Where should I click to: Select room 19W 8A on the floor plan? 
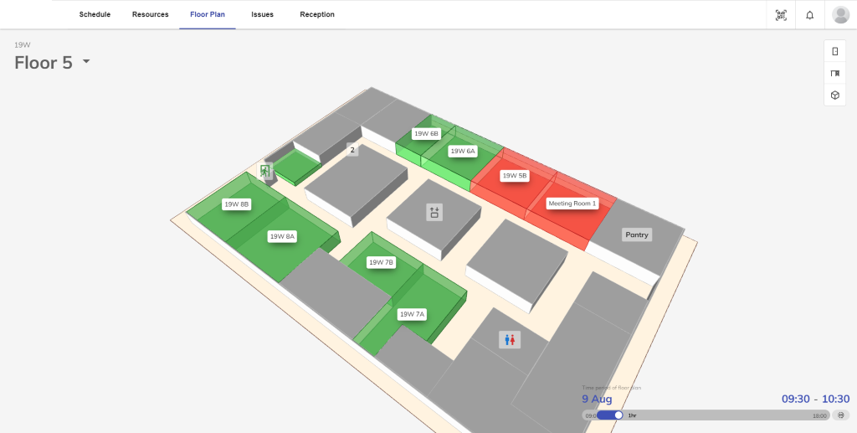tap(282, 237)
